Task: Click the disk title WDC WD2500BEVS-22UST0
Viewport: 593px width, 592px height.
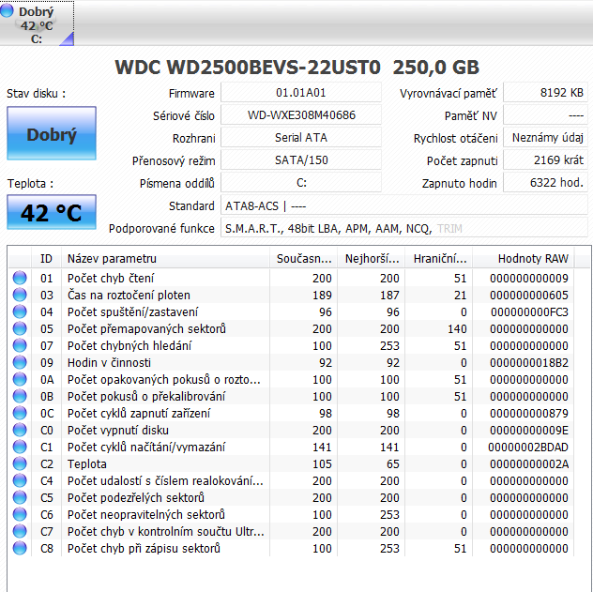Action: pyautogui.click(x=248, y=68)
